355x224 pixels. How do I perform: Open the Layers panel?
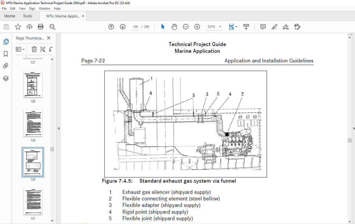pos(6,78)
